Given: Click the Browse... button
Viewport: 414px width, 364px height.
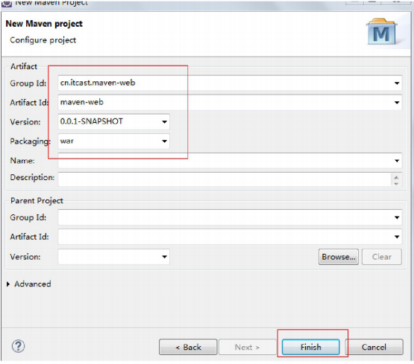Looking at the screenshot, I should pyautogui.click(x=339, y=257).
